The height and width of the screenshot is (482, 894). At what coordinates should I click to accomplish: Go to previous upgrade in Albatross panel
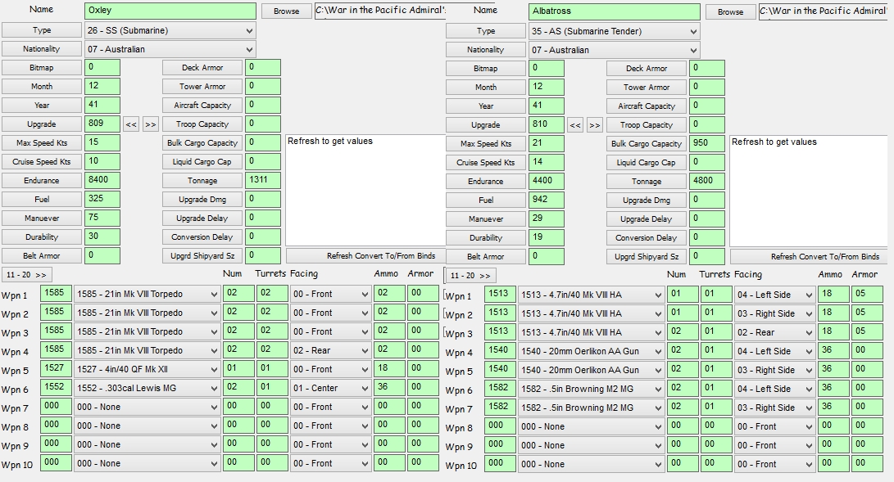(x=575, y=124)
